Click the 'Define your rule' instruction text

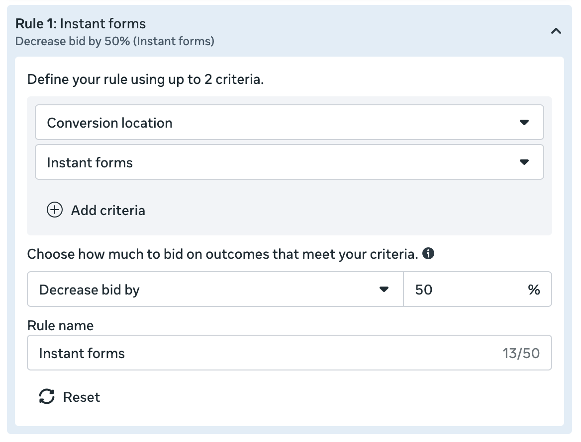pyautogui.click(x=145, y=79)
